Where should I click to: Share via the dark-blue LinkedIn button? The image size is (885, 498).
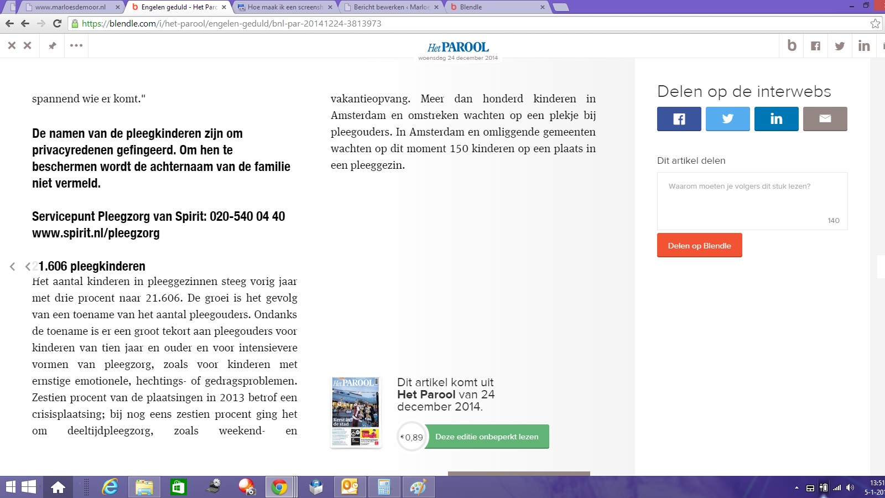point(776,119)
